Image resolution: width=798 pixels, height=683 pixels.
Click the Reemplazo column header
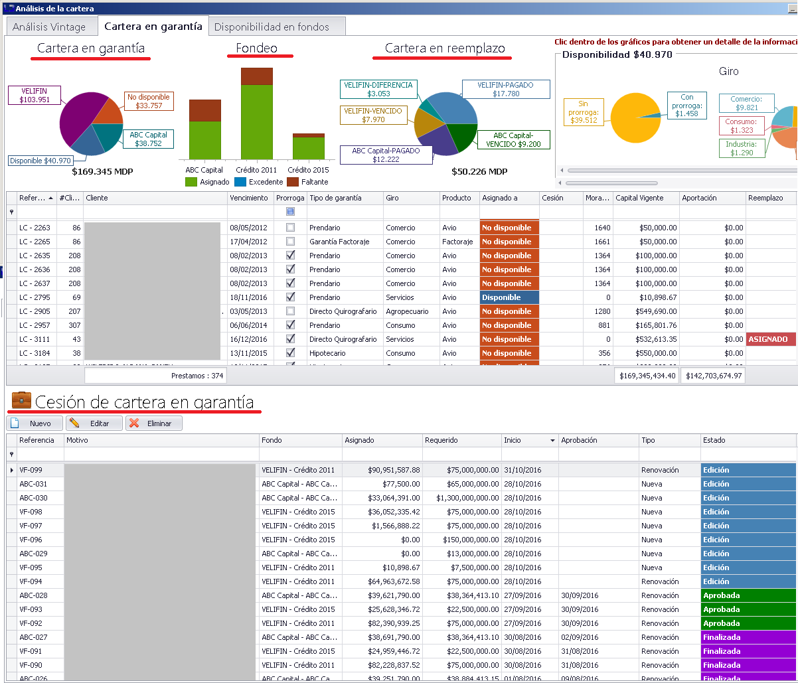click(771, 198)
